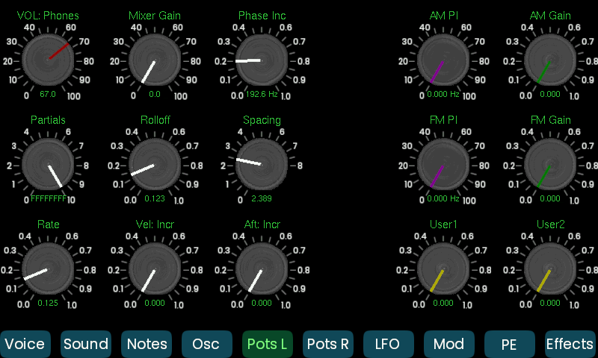Screen dimensions: 598x358
Task: Click the Partials knob dial
Action: tap(49, 164)
